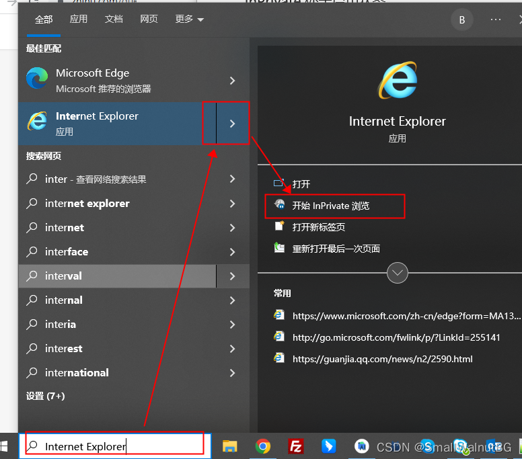Switch to the 全部 tab

click(44, 19)
